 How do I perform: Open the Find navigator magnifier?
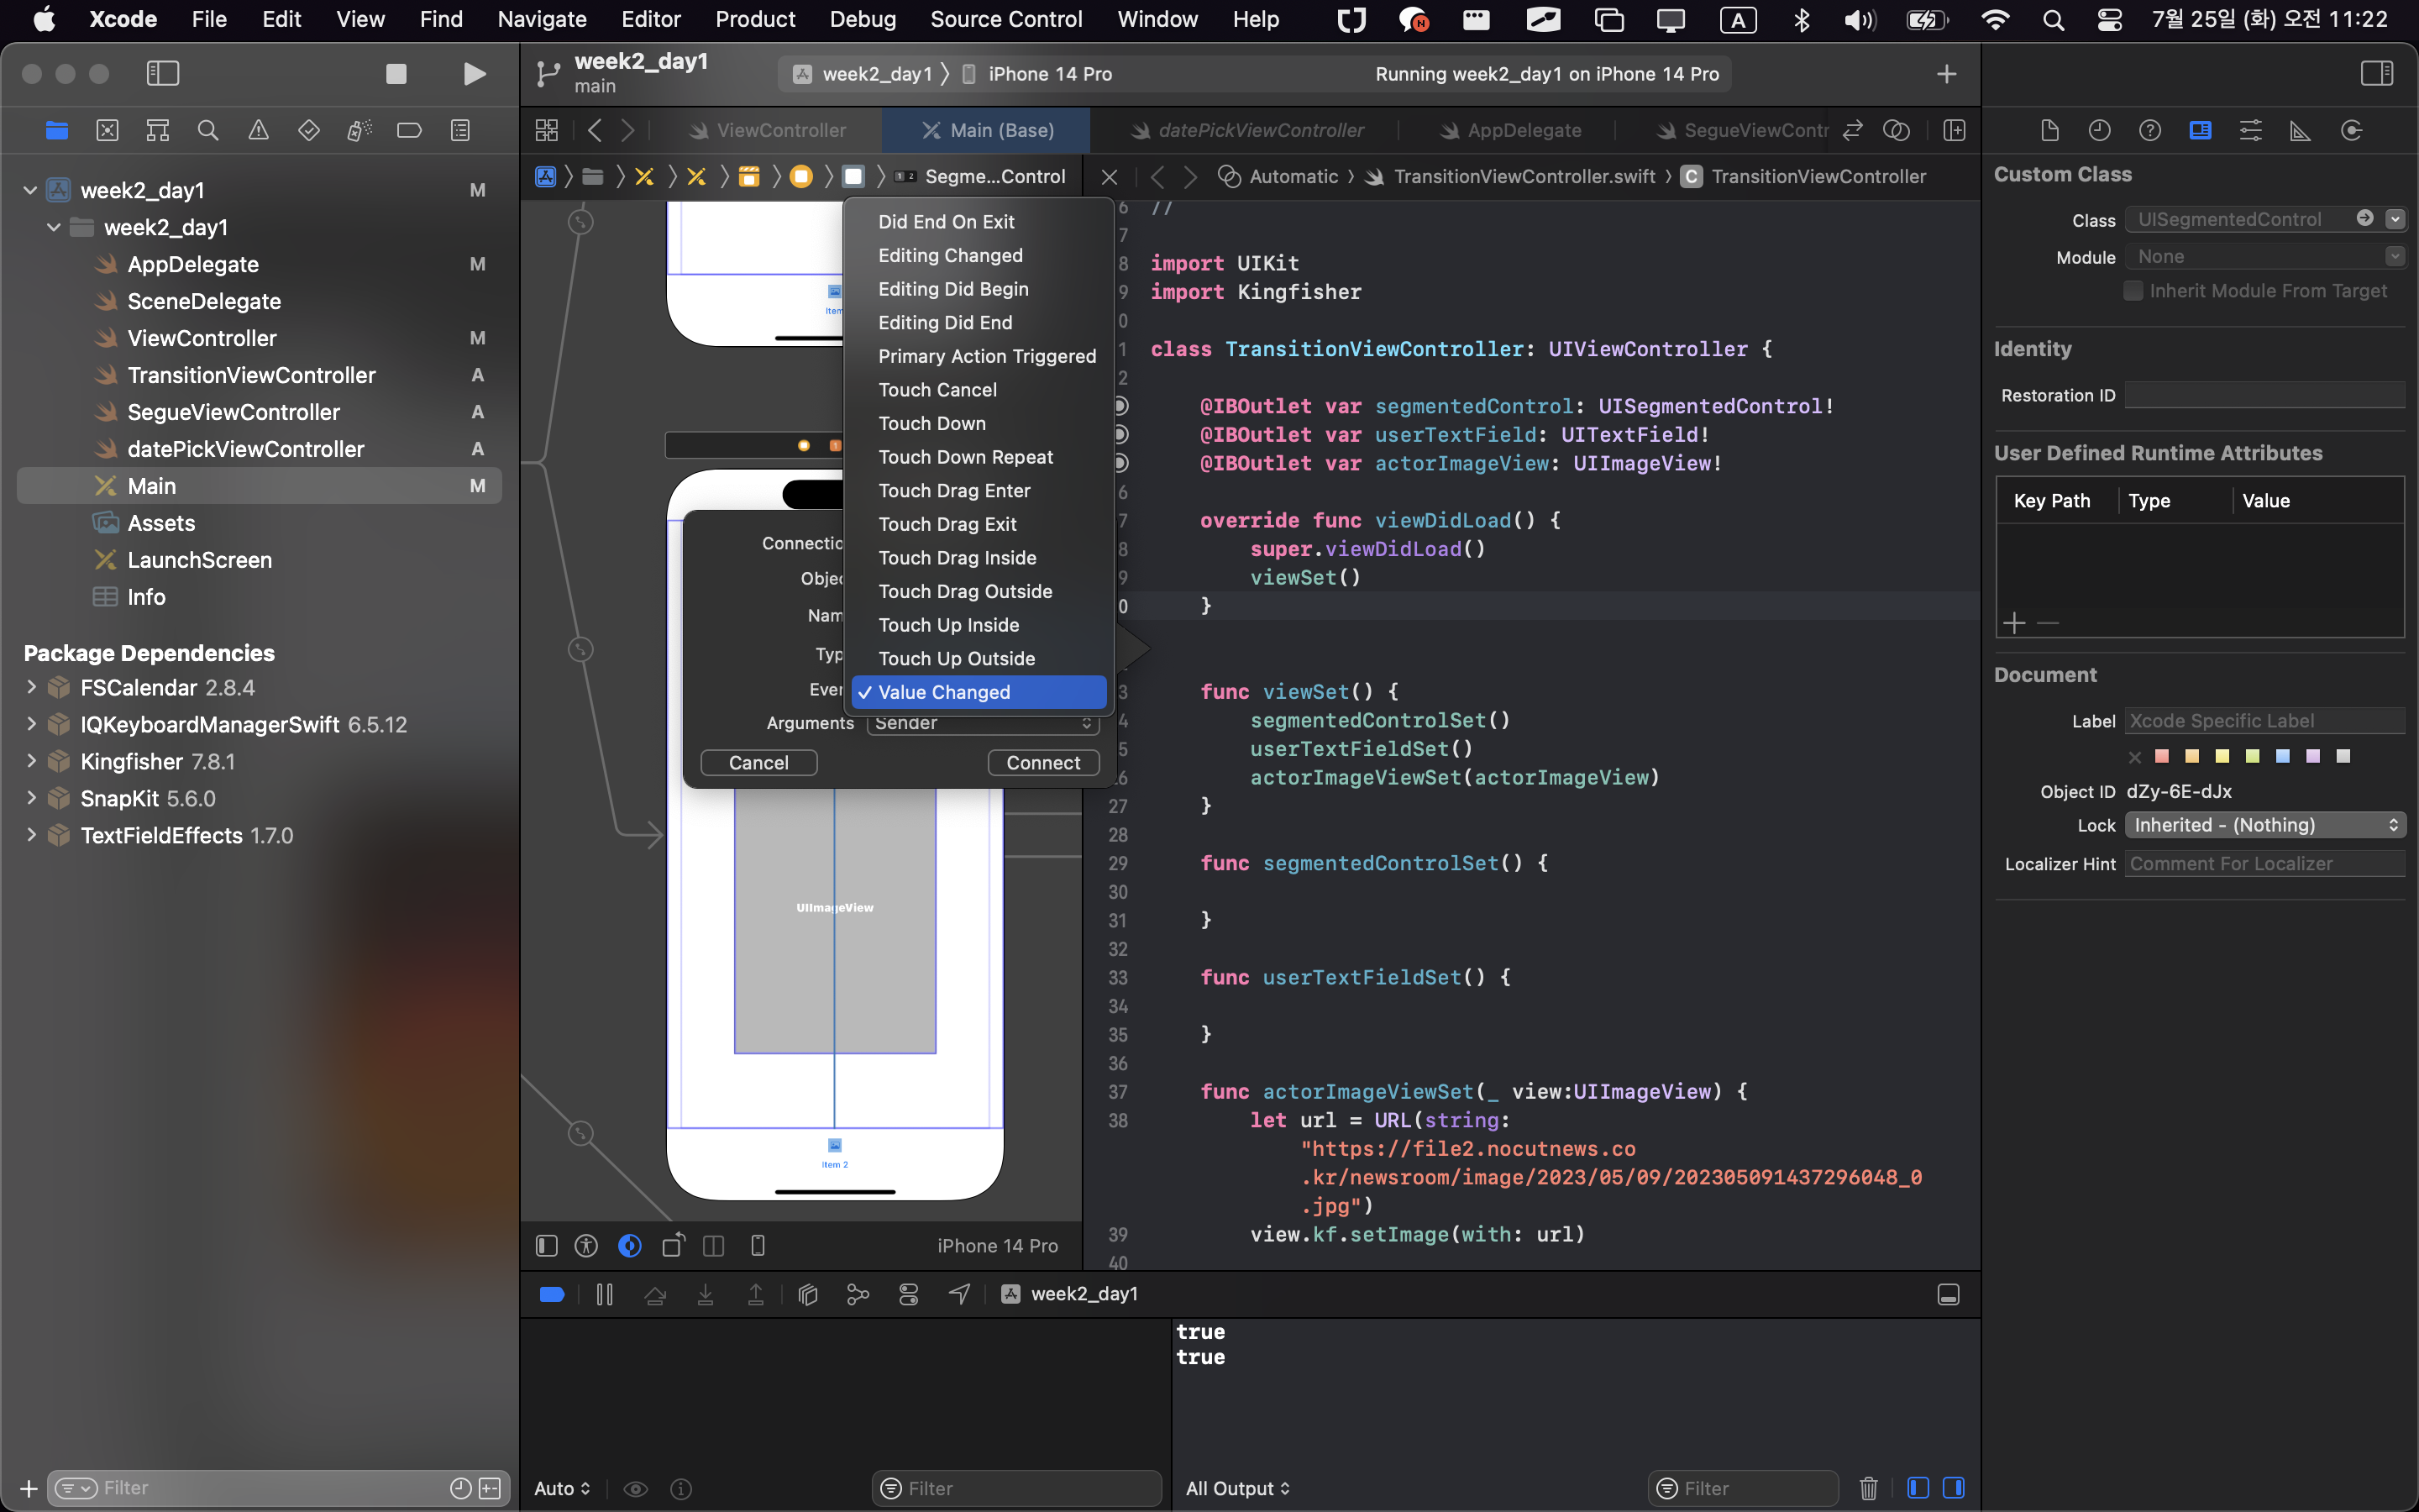[208, 130]
